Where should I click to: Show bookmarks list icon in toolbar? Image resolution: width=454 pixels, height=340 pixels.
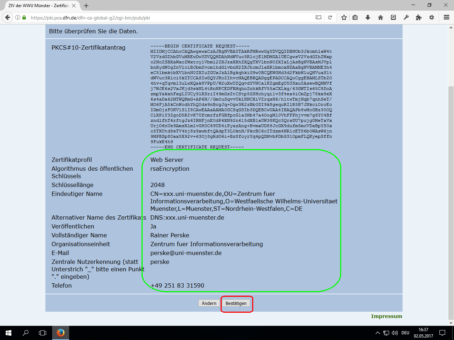coord(355,17)
